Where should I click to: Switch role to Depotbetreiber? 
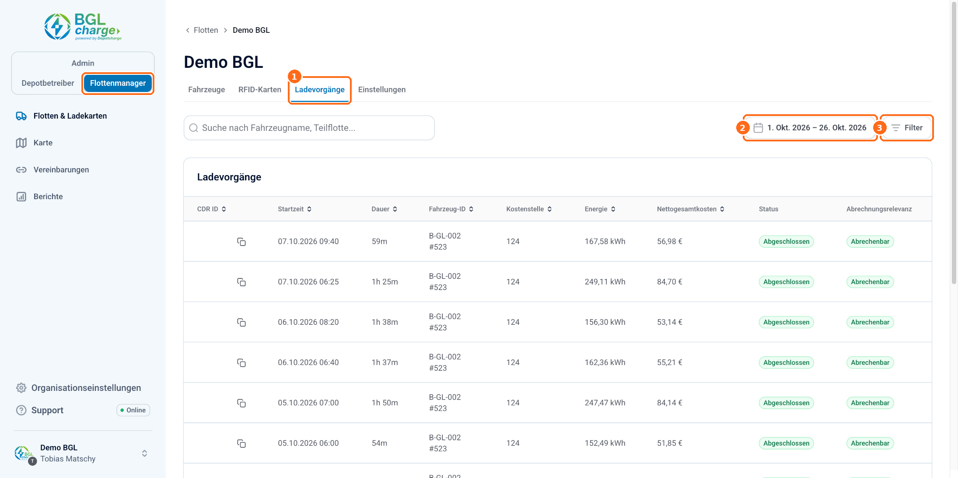click(x=48, y=83)
